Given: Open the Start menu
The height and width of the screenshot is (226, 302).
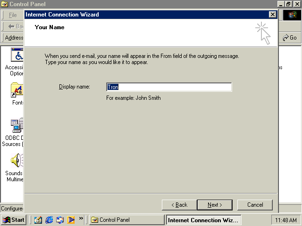Looking at the screenshot, I should tap(14, 220).
